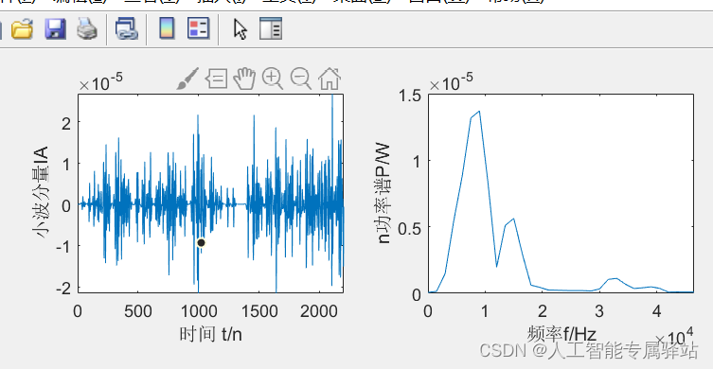The height and width of the screenshot is (369, 713).
Task: Choose the Zoom Out magnifier
Action: click(301, 79)
